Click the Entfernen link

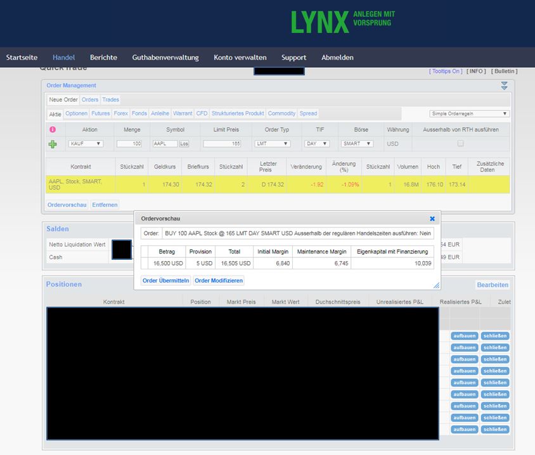click(105, 205)
